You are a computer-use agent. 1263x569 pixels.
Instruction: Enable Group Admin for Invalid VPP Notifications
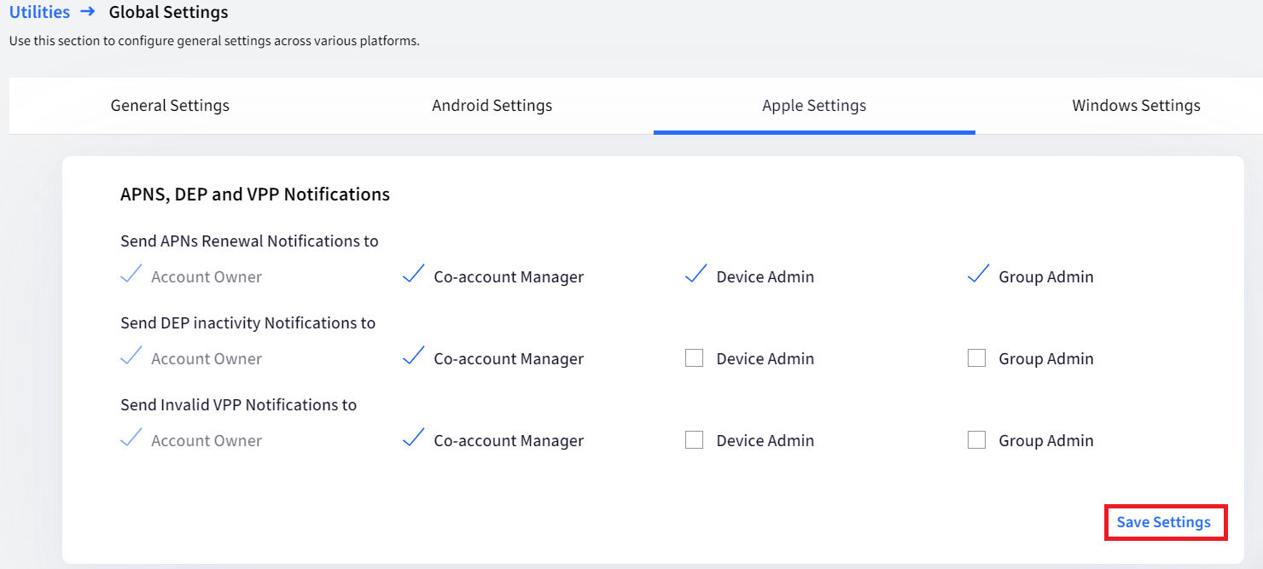pos(977,440)
